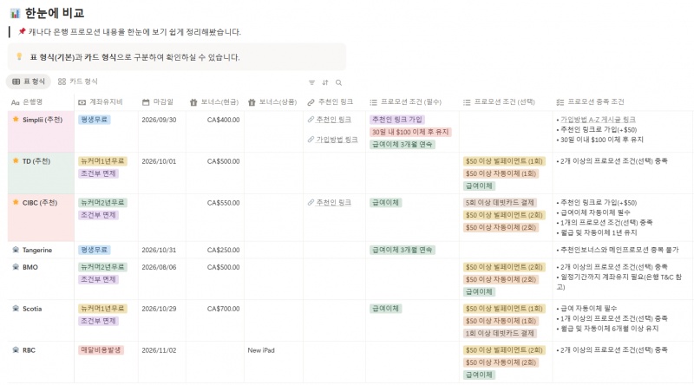The width and height of the screenshot is (694, 385).
Task: Click the pushpin icon in the quote line
Action: click(x=22, y=31)
